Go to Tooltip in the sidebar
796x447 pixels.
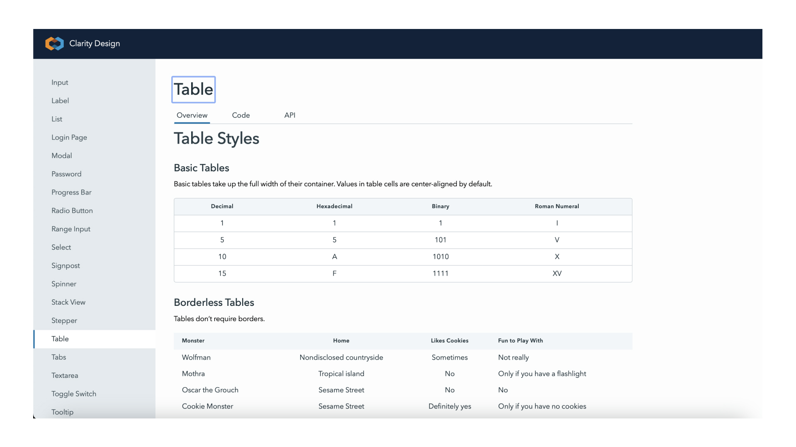point(62,412)
